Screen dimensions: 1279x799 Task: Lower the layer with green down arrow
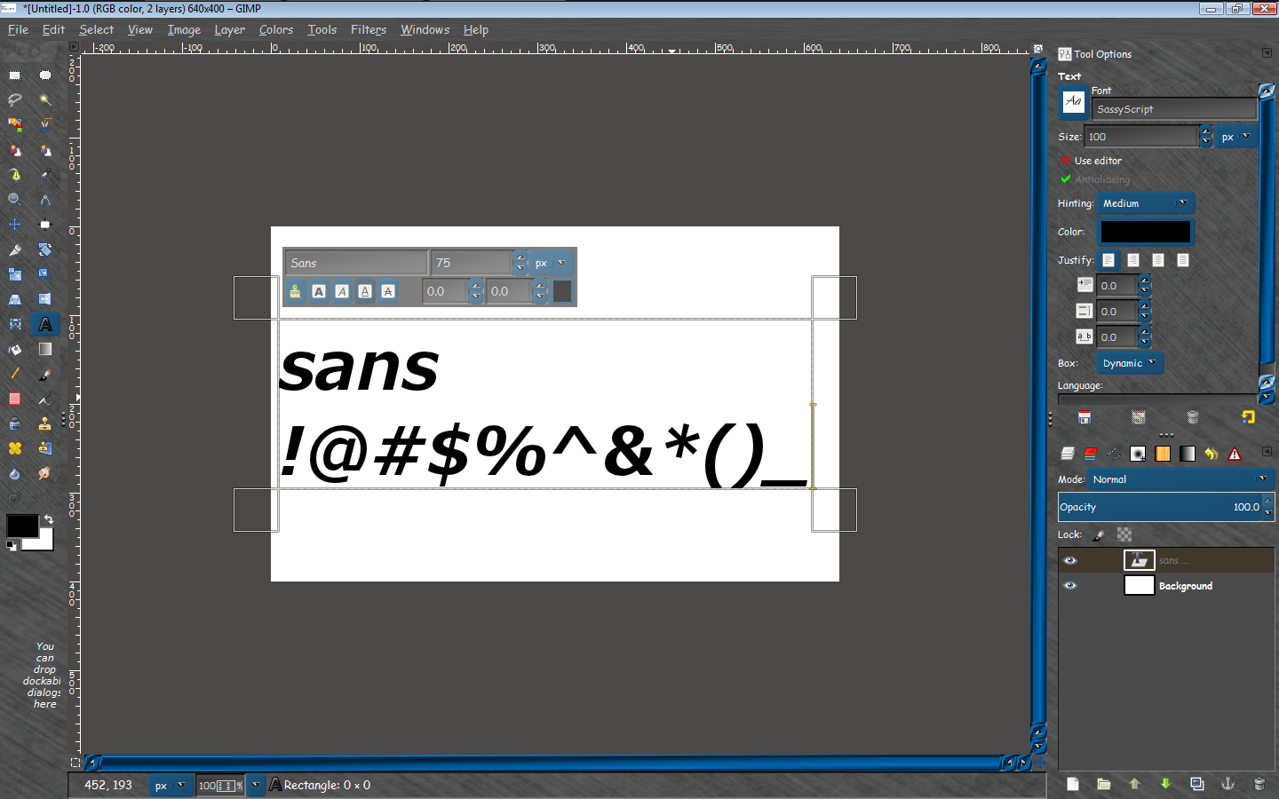[1165, 784]
